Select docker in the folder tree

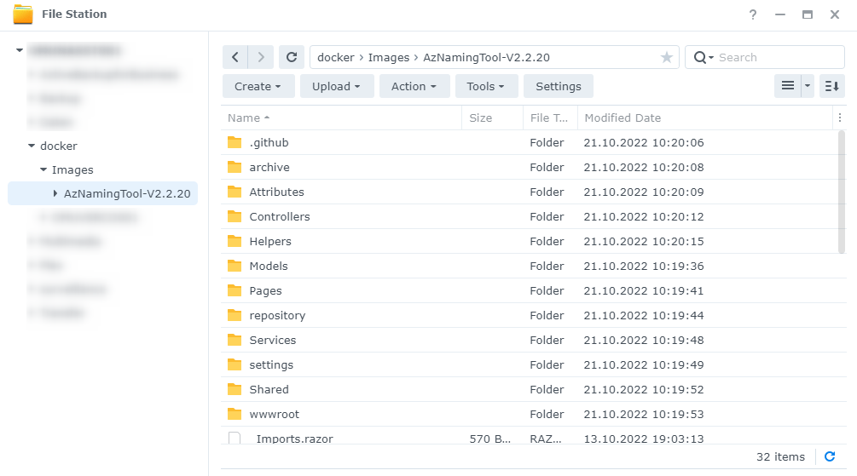tap(59, 146)
